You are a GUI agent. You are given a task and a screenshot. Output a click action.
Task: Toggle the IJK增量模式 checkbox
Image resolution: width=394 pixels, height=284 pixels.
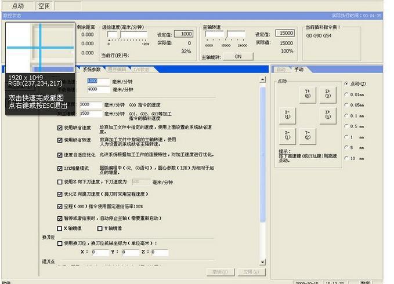[60, 169]
